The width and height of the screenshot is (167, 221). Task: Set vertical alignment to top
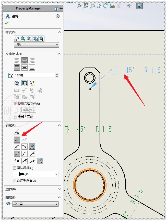click(x=17, y=68)
